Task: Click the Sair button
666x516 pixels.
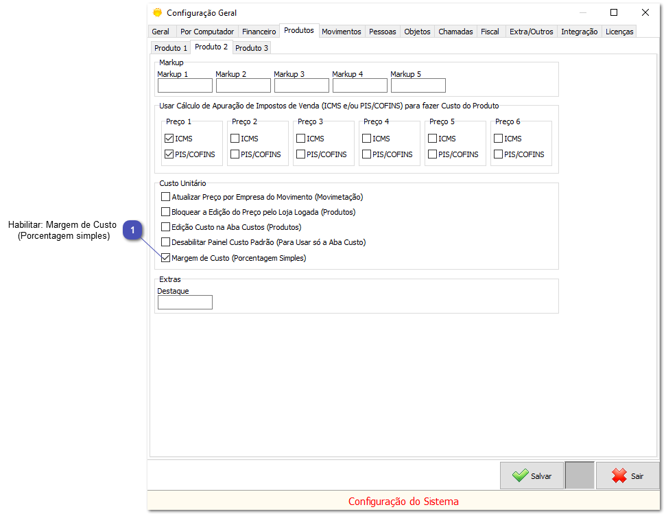Action: click(x=628, y=475)
